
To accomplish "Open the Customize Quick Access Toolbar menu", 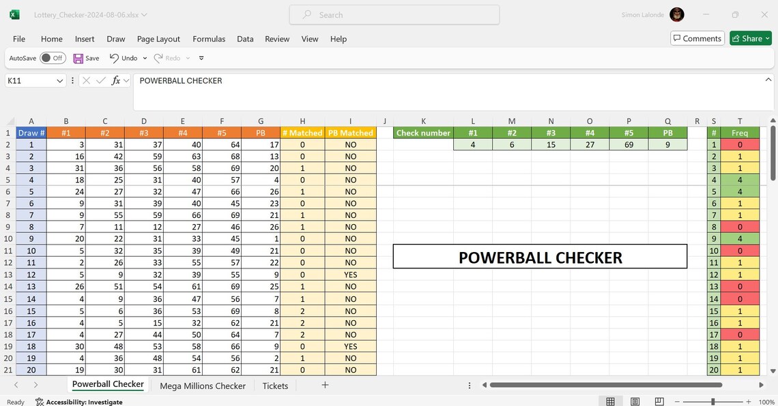I will click(201, 58).
